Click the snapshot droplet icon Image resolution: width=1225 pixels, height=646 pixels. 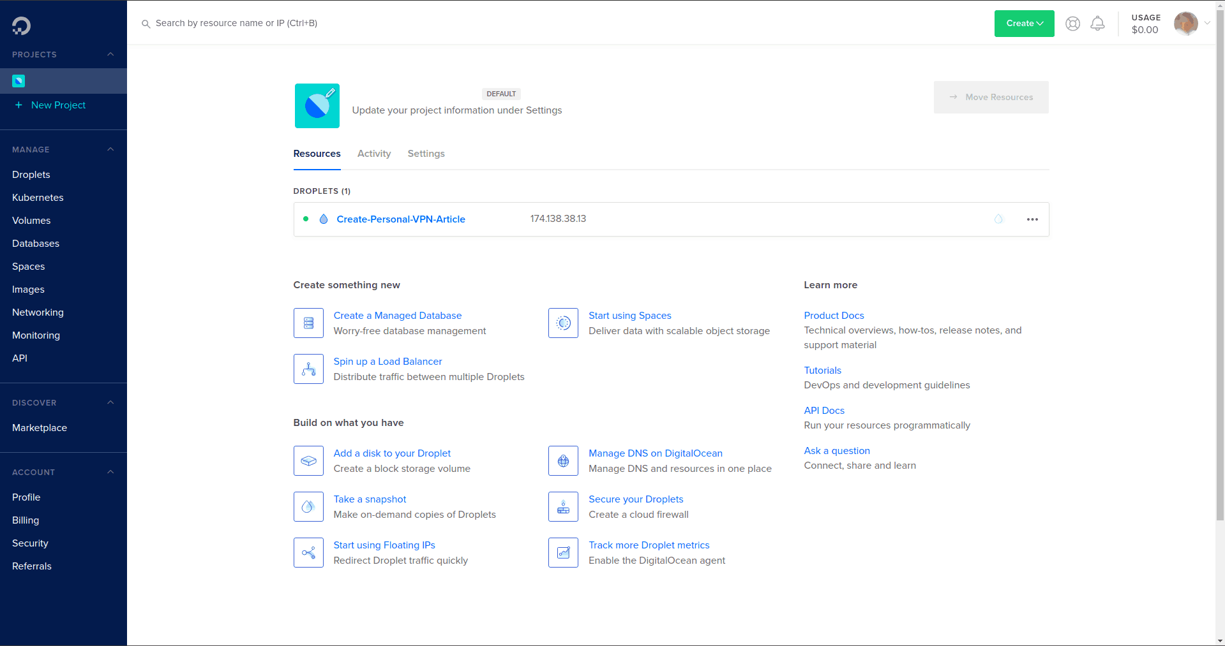pyautogui.click(x=308, y=507)
